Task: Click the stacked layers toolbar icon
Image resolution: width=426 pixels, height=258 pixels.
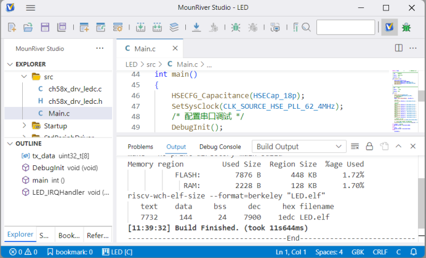Action: click(174, 27)
